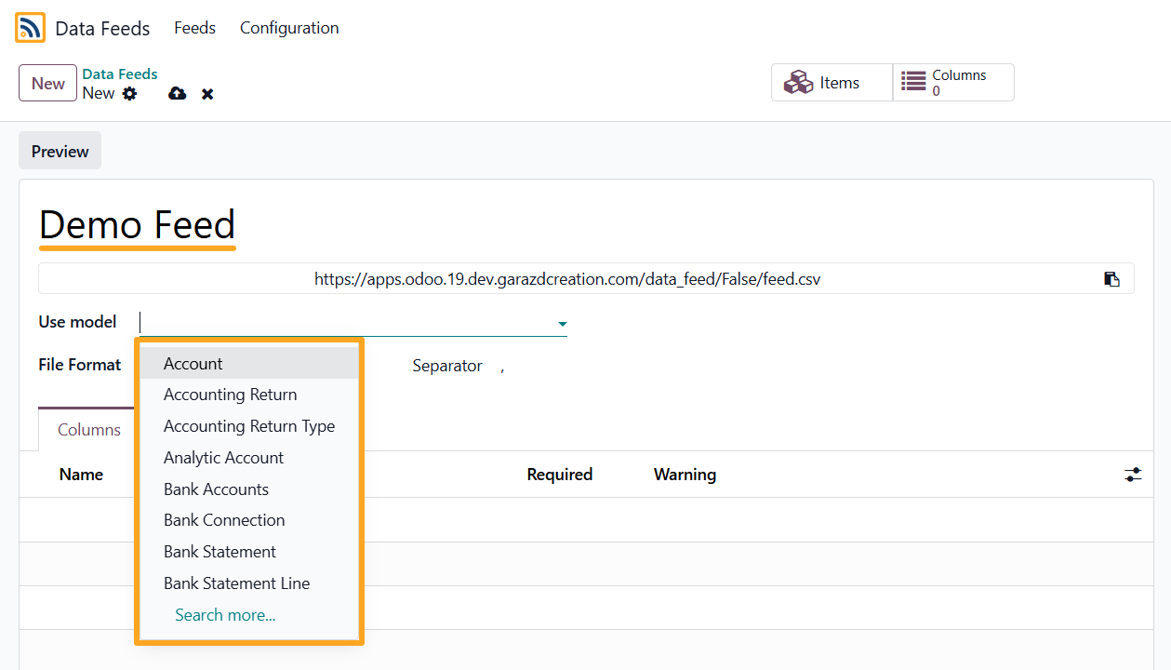Image resolution: width=1171 pixels, height=670 pixels.
Task: Copy feed URL with clipboard icon
Action: click(x=1111, y=279)
